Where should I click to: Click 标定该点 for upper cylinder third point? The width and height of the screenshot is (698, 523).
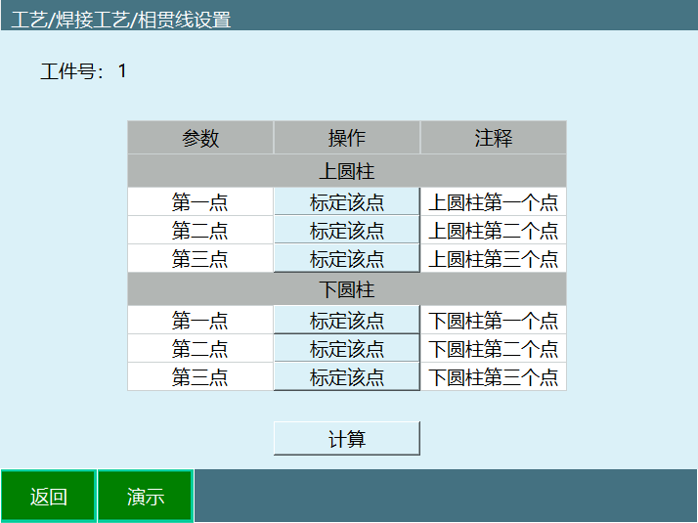coord(347,259)
